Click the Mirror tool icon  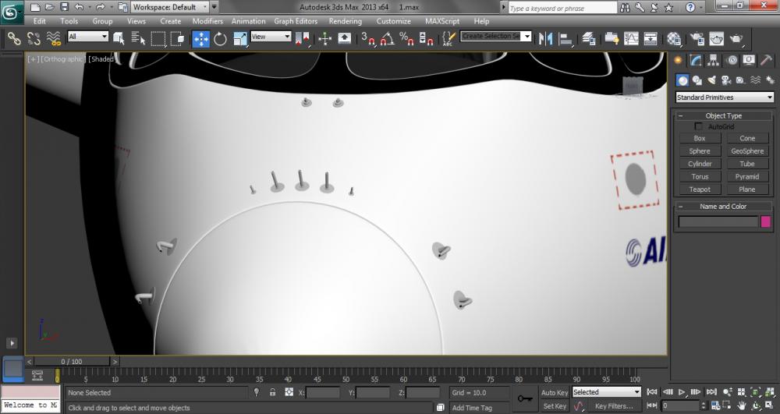(546, 38)
